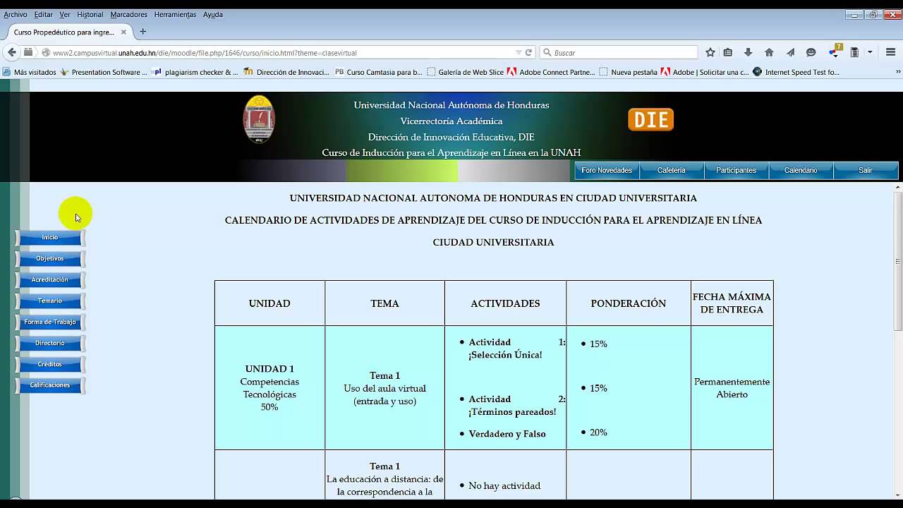Image resolution: width=903 pixels, height=508 pixels.
Task: Open Nueva pestaña bookmark
Action: point(628,72)
